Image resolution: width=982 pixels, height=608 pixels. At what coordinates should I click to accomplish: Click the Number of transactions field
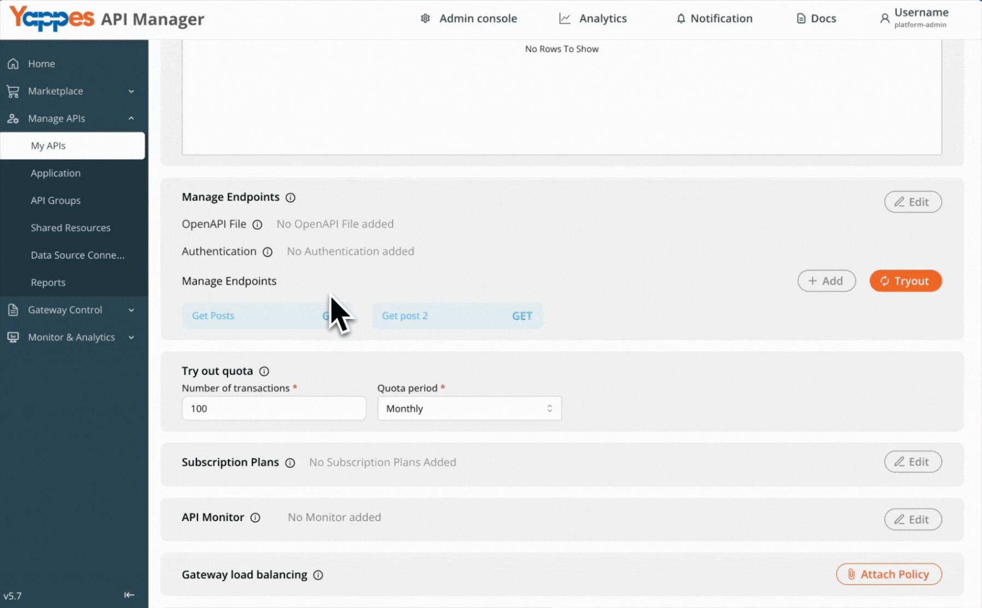pyautogui.click(x=274, y=408)
